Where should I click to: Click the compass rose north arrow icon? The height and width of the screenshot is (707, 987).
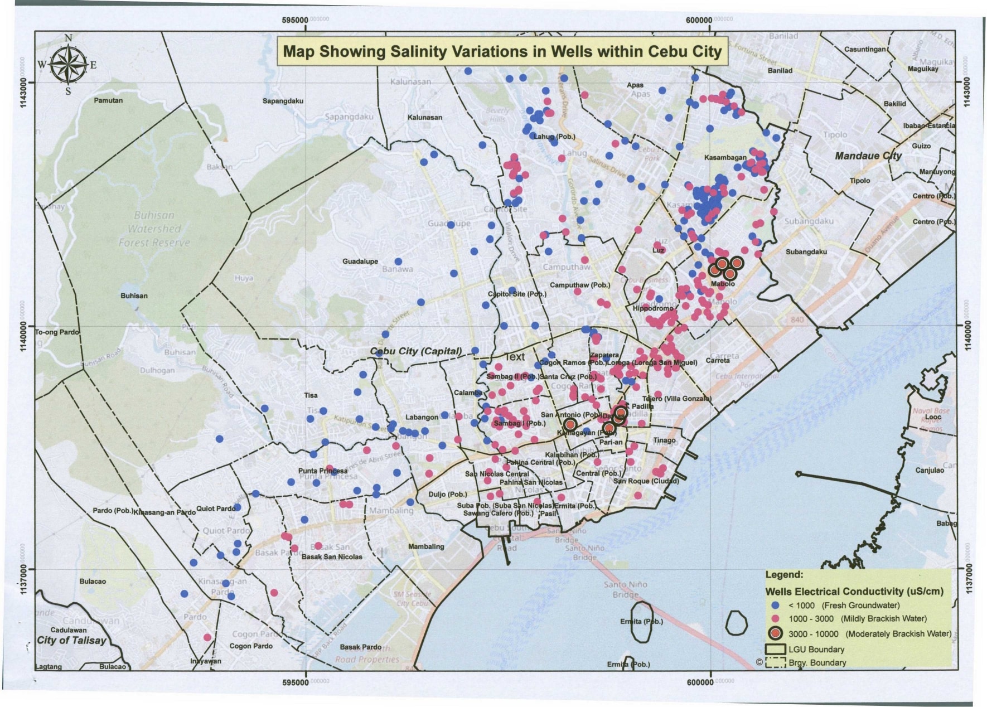(68, 64)
